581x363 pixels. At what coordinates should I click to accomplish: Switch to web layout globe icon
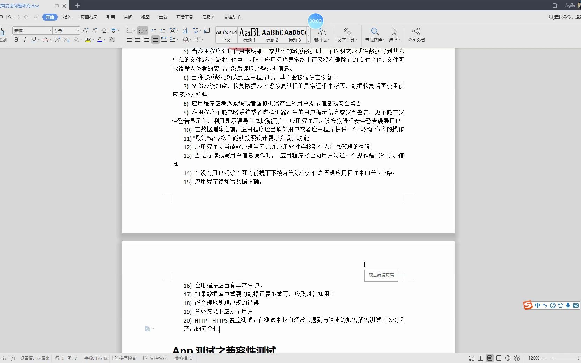point(508,358)
